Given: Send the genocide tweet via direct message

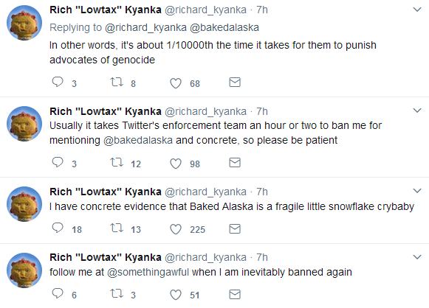Looking at the screenshot, I should [235, 83].
